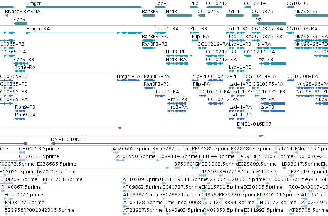
Task: Click the Tbp-1-RA transcript label
Action: 167,29
